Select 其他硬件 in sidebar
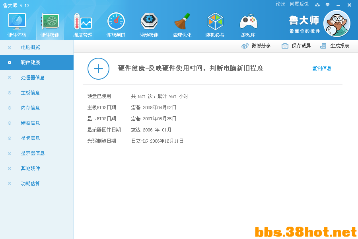Image resolution: width=358 pixels, height=239 pixels. click(x=37, y=168)
